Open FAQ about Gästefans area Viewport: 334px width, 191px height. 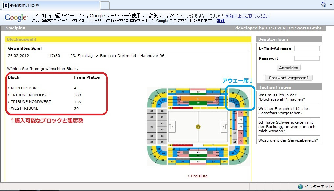[x=283, y=111]
